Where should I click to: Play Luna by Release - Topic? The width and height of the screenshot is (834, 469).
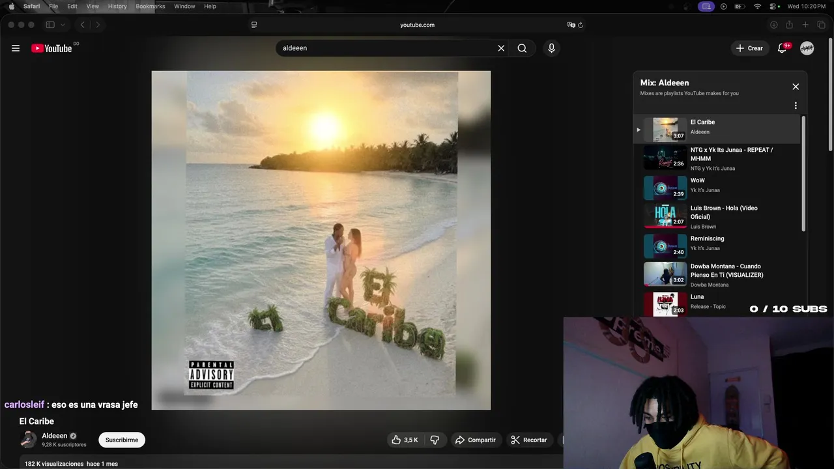[x=717, y=304]
